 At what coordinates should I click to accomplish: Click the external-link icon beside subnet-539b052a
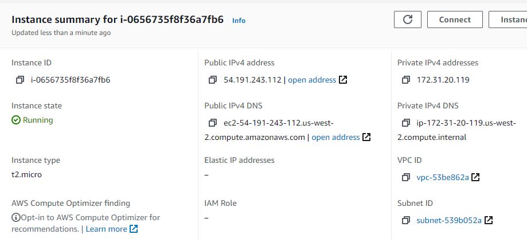489,221
